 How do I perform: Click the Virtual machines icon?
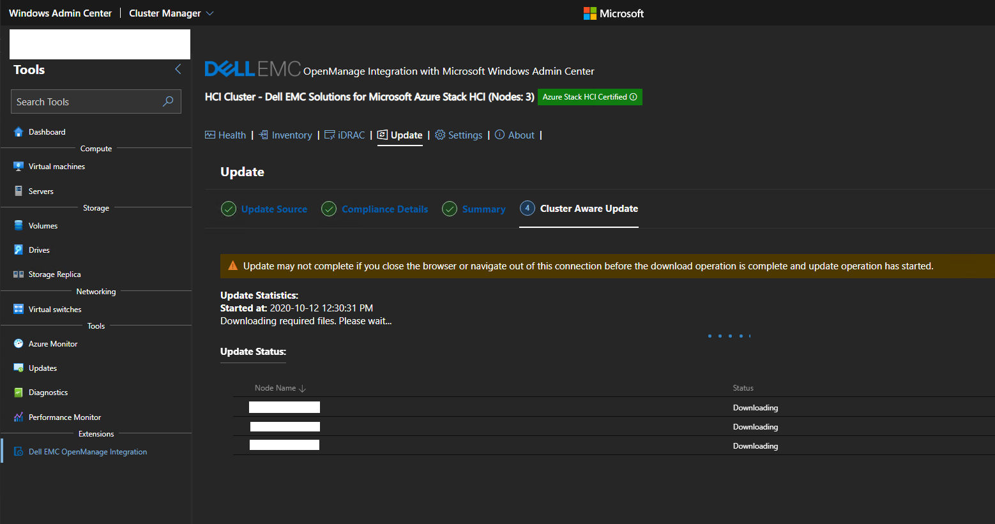click(19, 167)
